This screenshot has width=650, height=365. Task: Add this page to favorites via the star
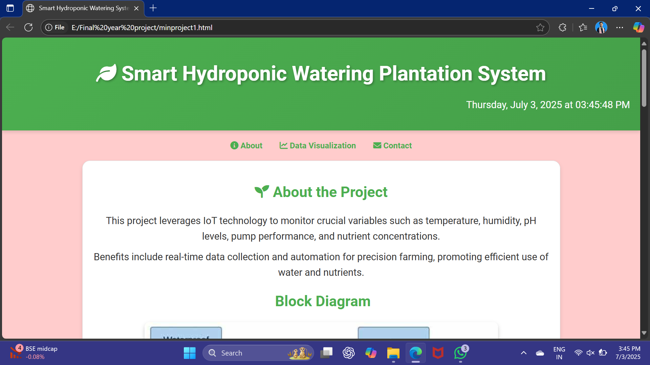(540, 27)
